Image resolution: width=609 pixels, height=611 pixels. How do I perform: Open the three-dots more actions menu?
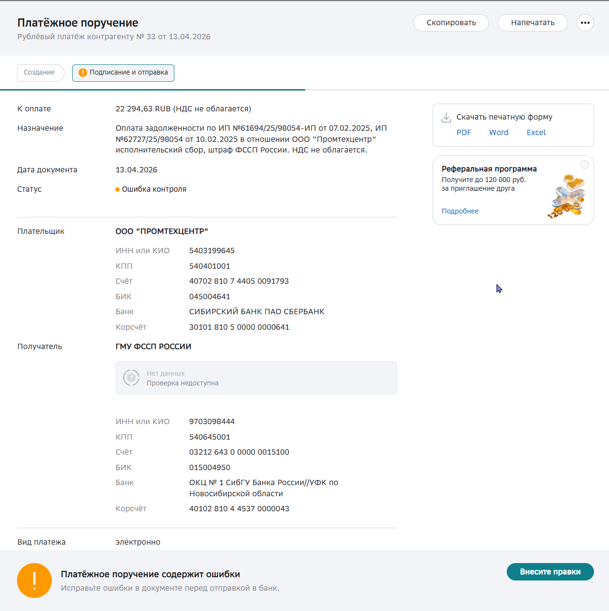tap(585, 23)
